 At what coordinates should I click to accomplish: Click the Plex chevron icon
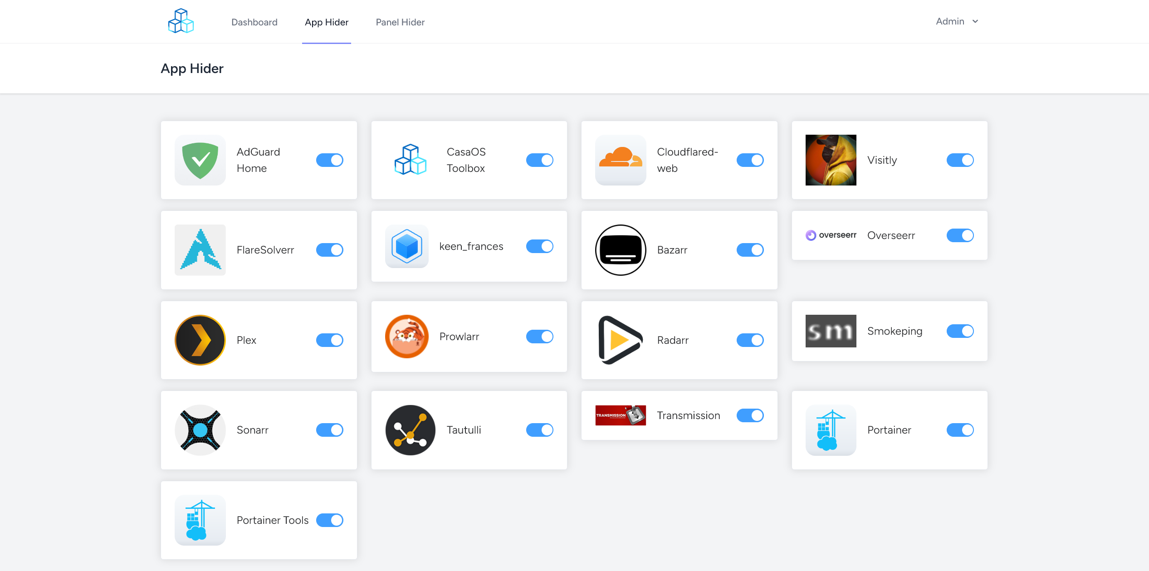200,340
